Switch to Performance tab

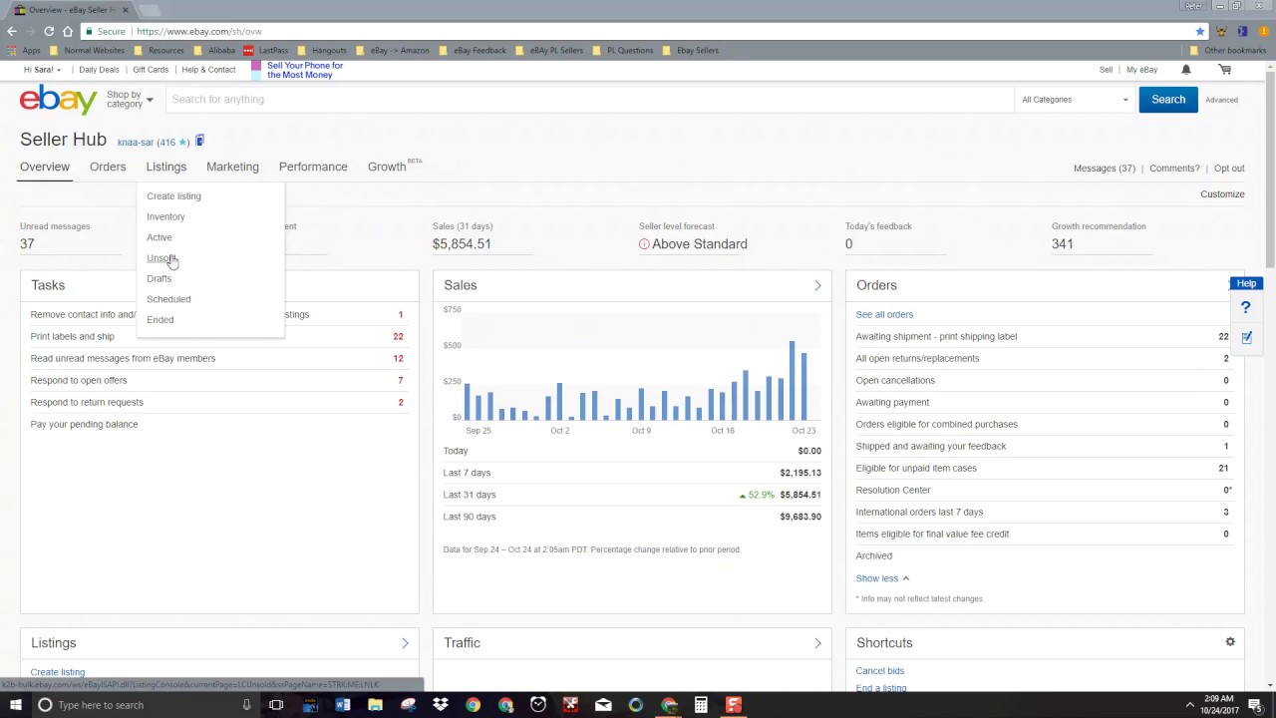313,167
